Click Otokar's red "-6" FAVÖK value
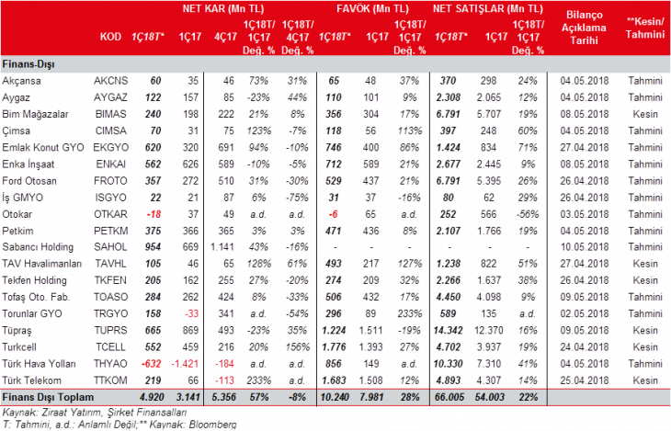Screen dimensions: 671x431 (x=334, y=214)
